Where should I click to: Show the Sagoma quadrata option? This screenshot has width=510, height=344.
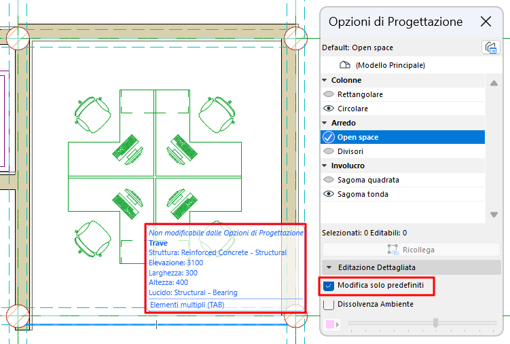(x=329, y=180)
